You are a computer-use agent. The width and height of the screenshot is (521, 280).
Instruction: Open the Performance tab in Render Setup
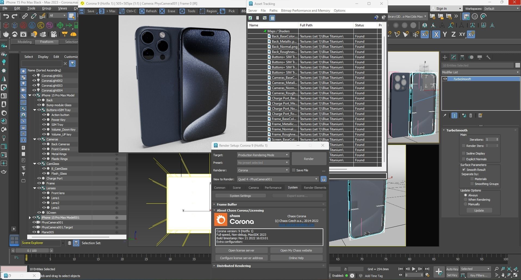(273, 188)
